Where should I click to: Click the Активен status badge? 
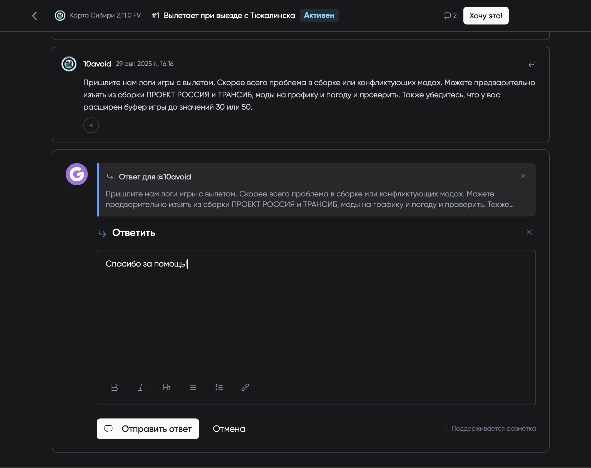319,15
